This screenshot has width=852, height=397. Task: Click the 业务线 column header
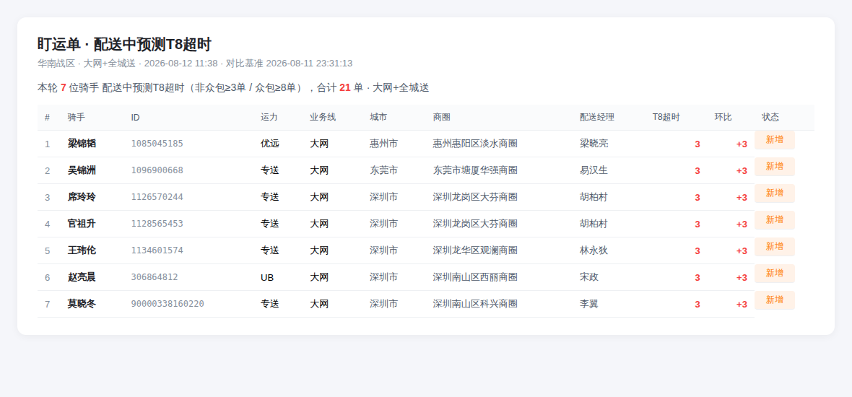pyautogui.click(x=323, y=118)
